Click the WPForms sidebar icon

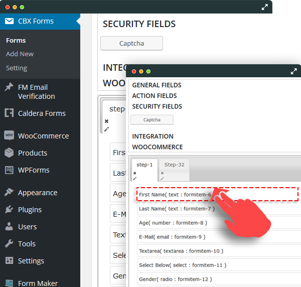point(9,170)
